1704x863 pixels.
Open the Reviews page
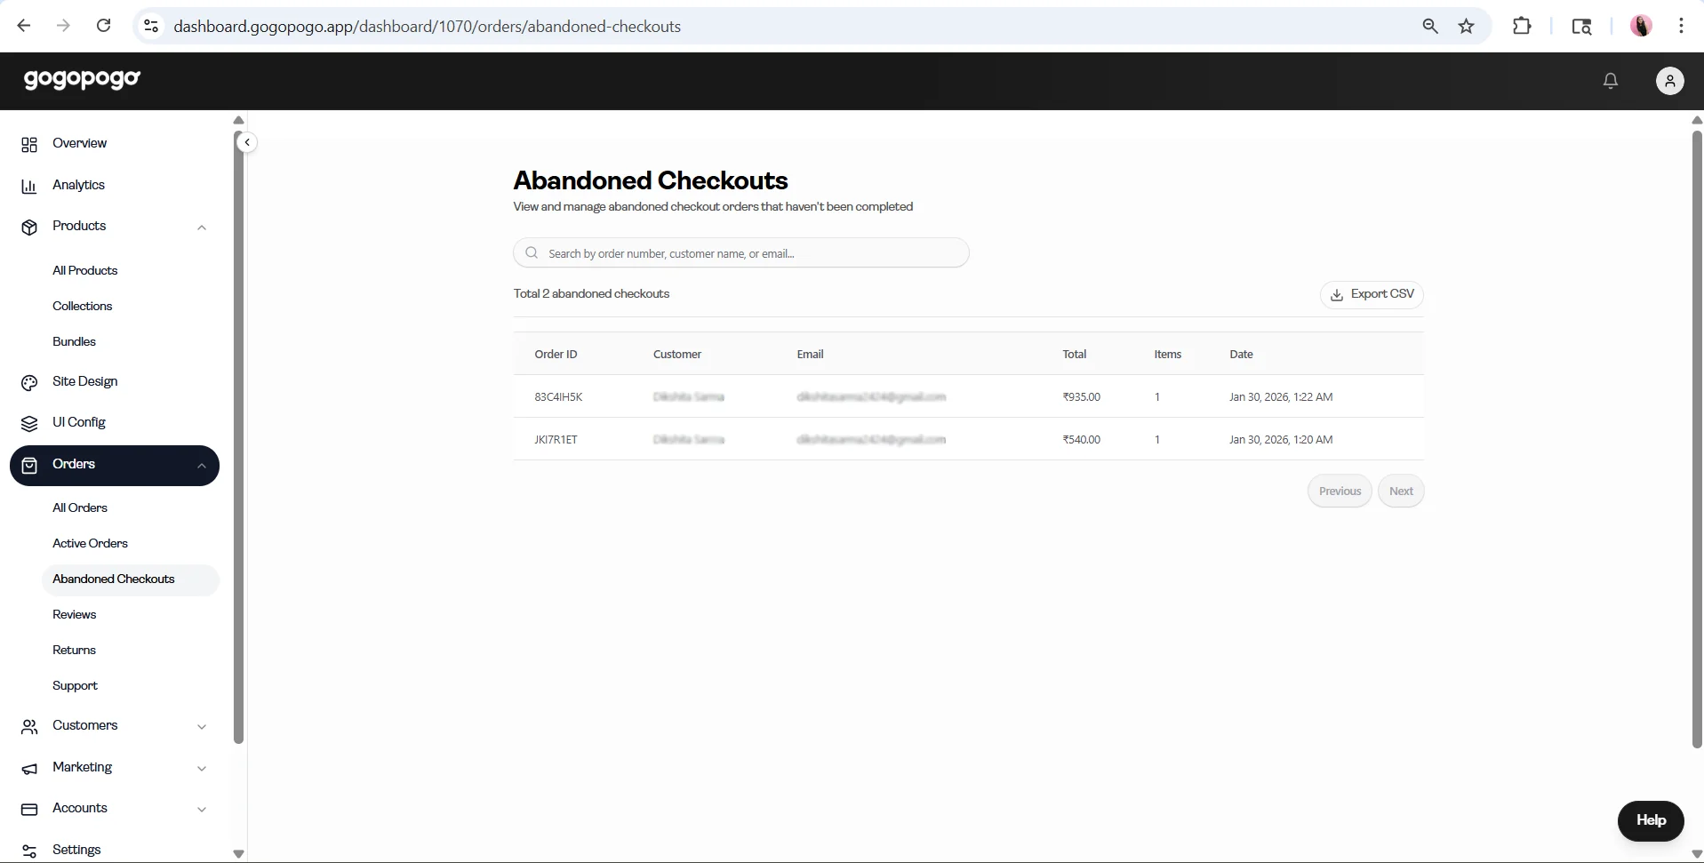(x=74, y=614)
